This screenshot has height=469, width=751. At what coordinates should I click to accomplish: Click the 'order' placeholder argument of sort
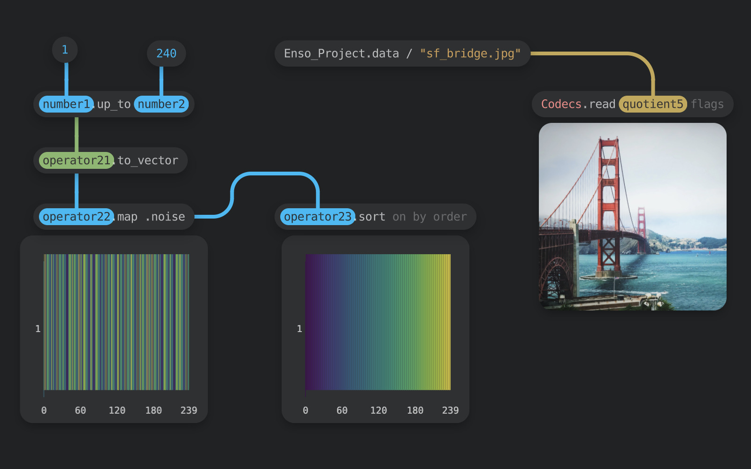tap(450, 217)
